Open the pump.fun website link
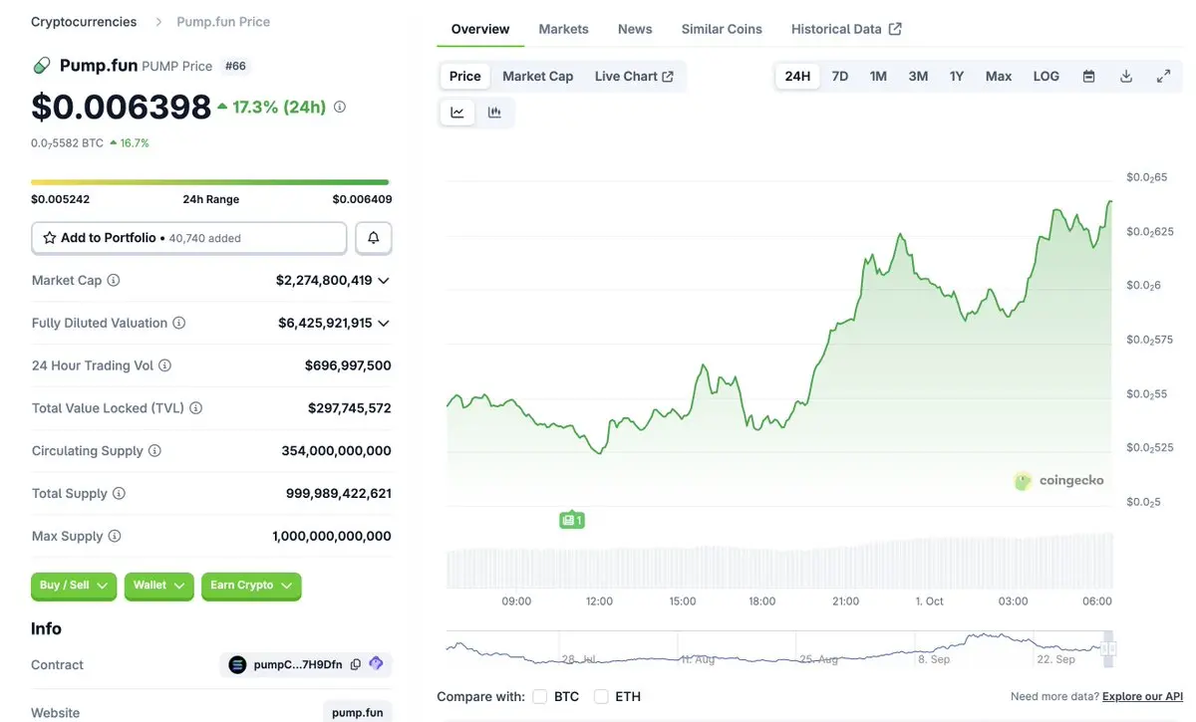This screenshot has height=722, width=1196. pos(358,713)
